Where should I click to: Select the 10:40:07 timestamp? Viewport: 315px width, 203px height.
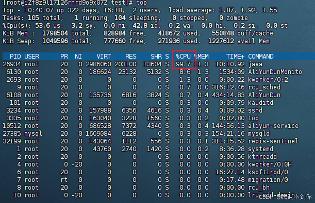pos(39,10)
